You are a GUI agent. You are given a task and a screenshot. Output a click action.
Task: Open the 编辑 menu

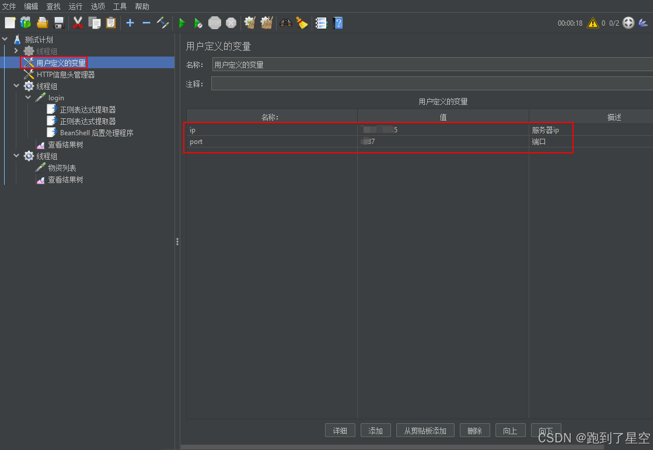coord(32,6)
